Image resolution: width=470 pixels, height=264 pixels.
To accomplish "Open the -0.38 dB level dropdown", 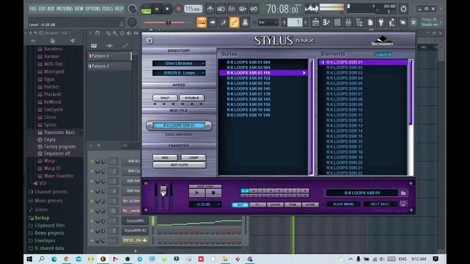I will (x=205, y=204).
